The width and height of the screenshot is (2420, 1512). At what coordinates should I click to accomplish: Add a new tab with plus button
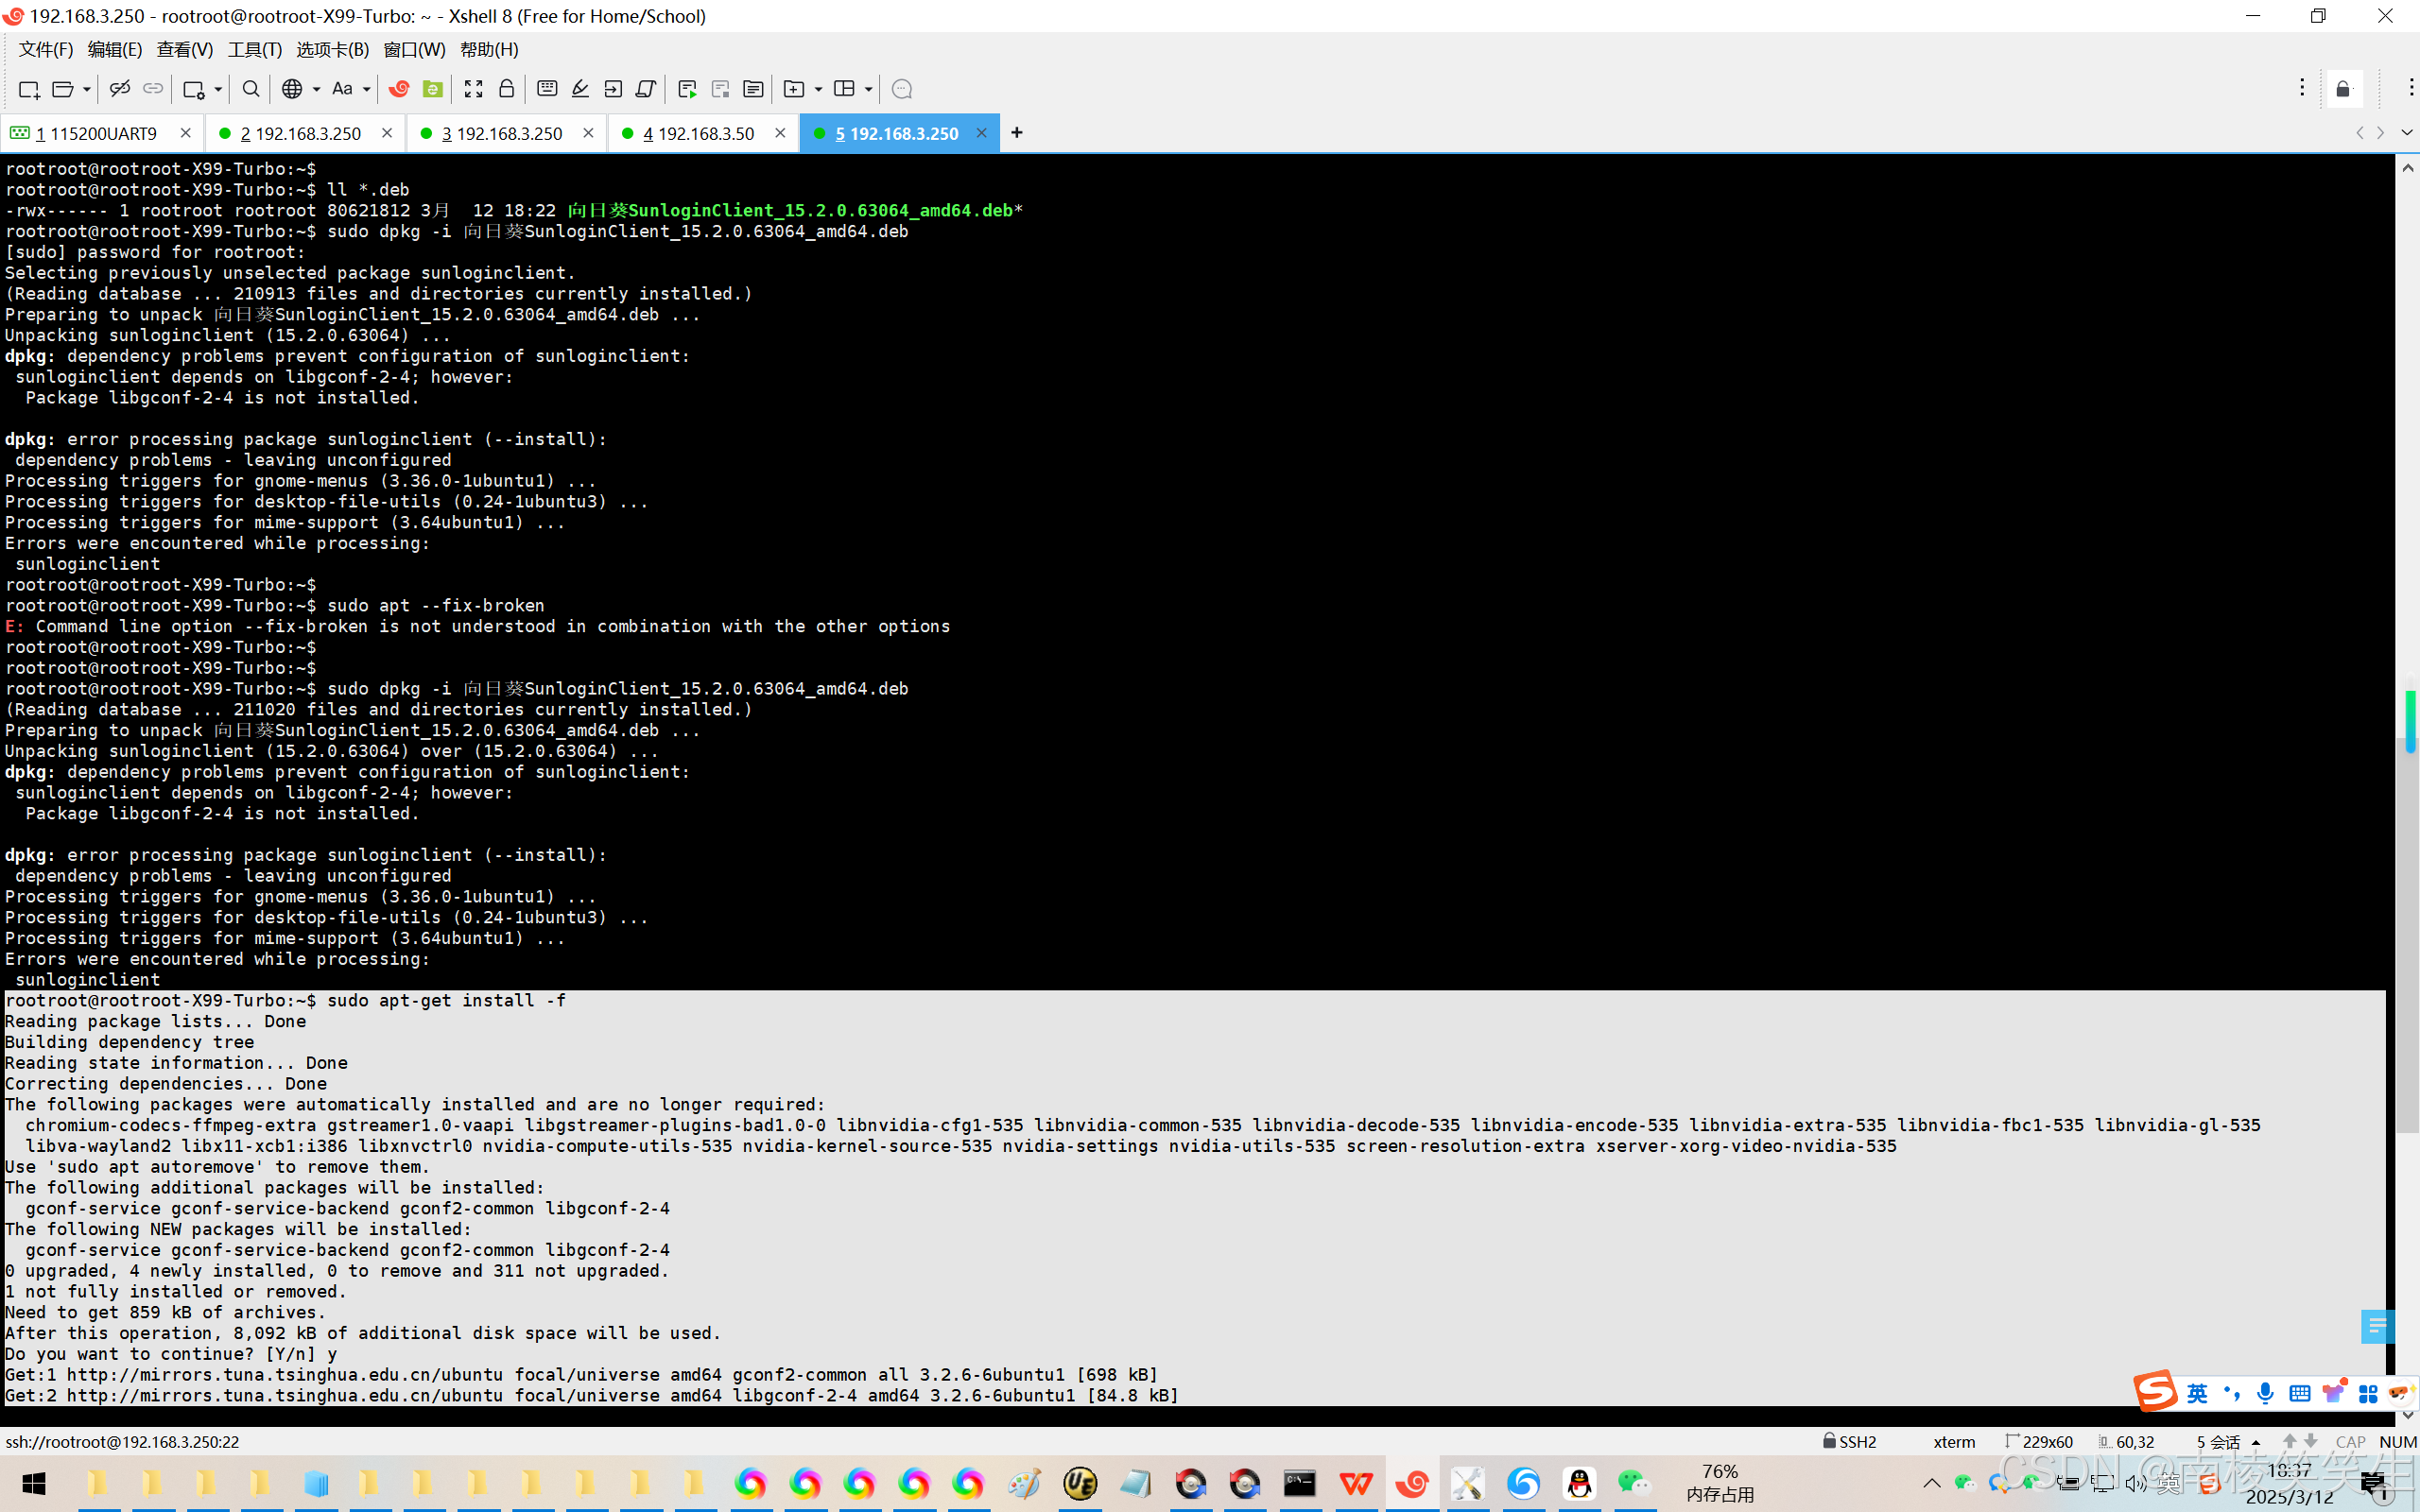pos(1017,132)
